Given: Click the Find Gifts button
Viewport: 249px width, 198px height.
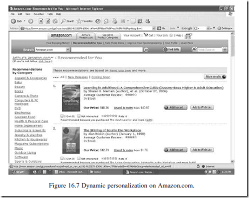Looking at the screenshot, I should point(171,49).
